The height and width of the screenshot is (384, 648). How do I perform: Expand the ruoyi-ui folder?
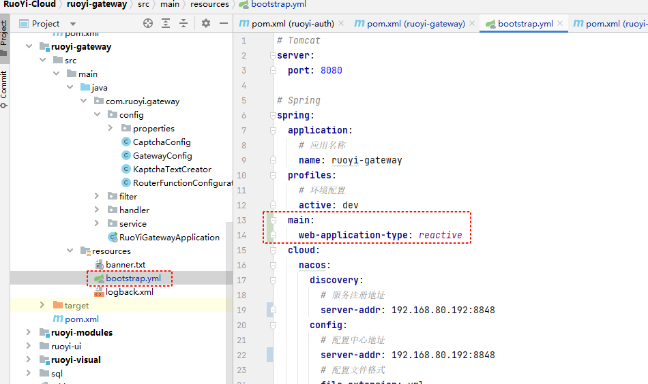click(29, 346)
